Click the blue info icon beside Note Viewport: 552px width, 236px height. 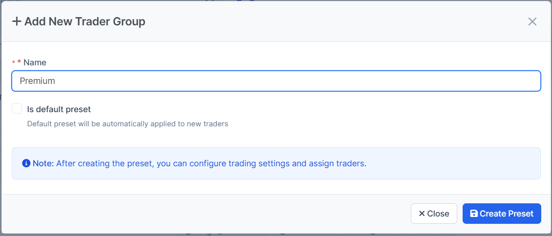[x=26, y=163]
